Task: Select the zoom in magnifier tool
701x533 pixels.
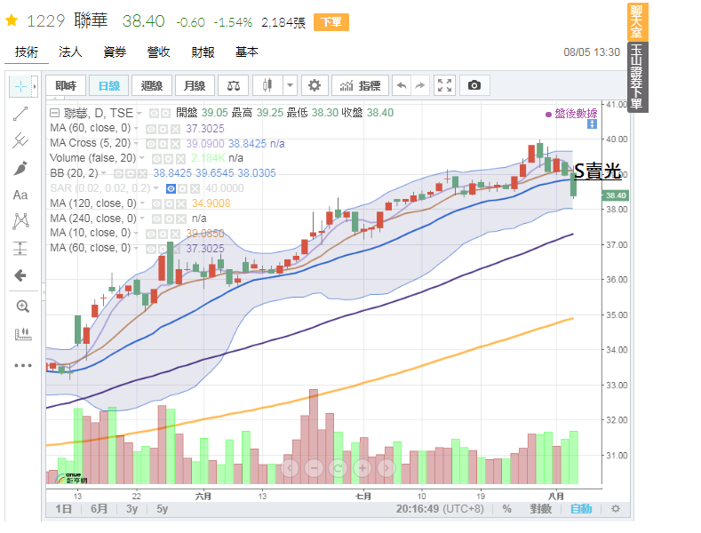Action: (22, 306)
